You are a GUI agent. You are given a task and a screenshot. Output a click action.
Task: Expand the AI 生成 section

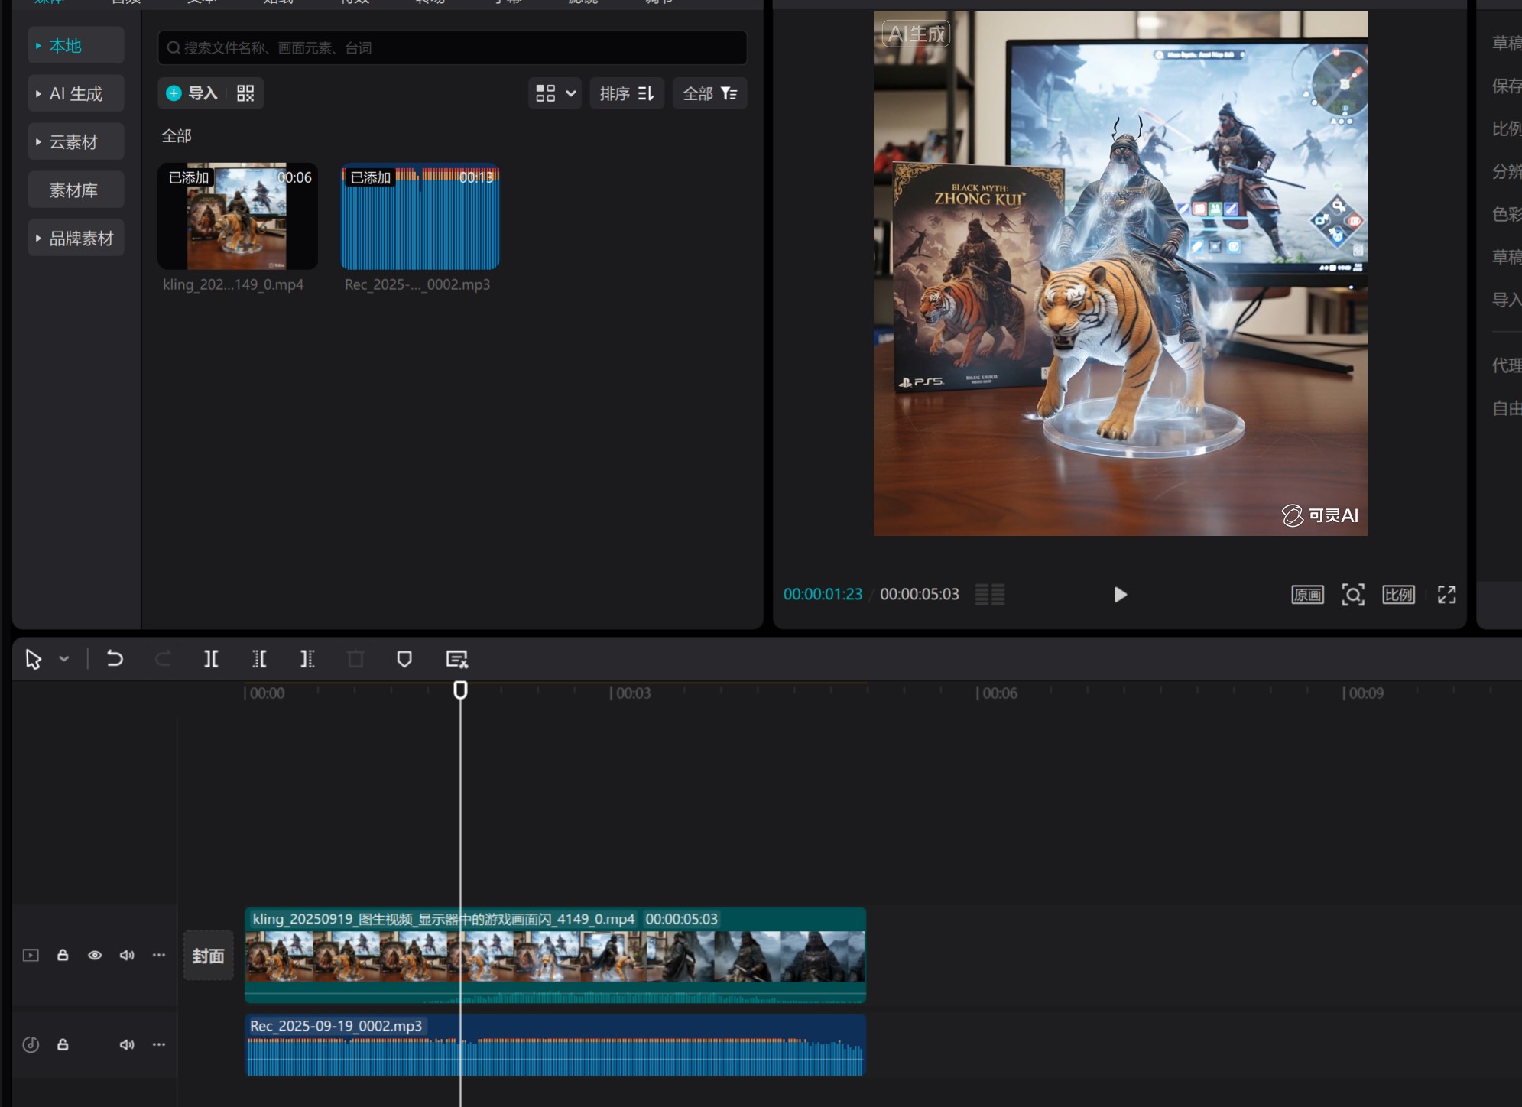76,94
